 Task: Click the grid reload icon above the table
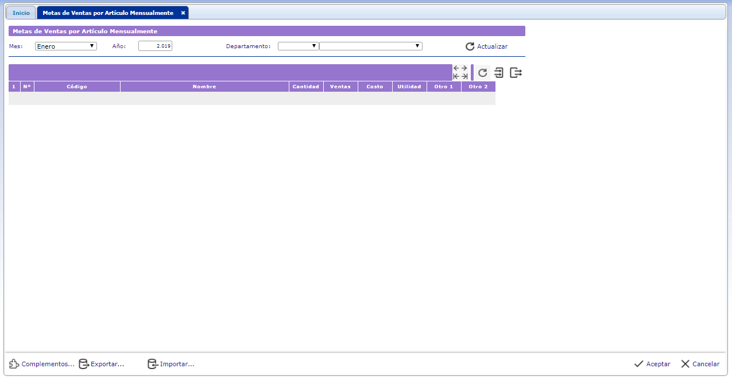[x=483, y=73]
